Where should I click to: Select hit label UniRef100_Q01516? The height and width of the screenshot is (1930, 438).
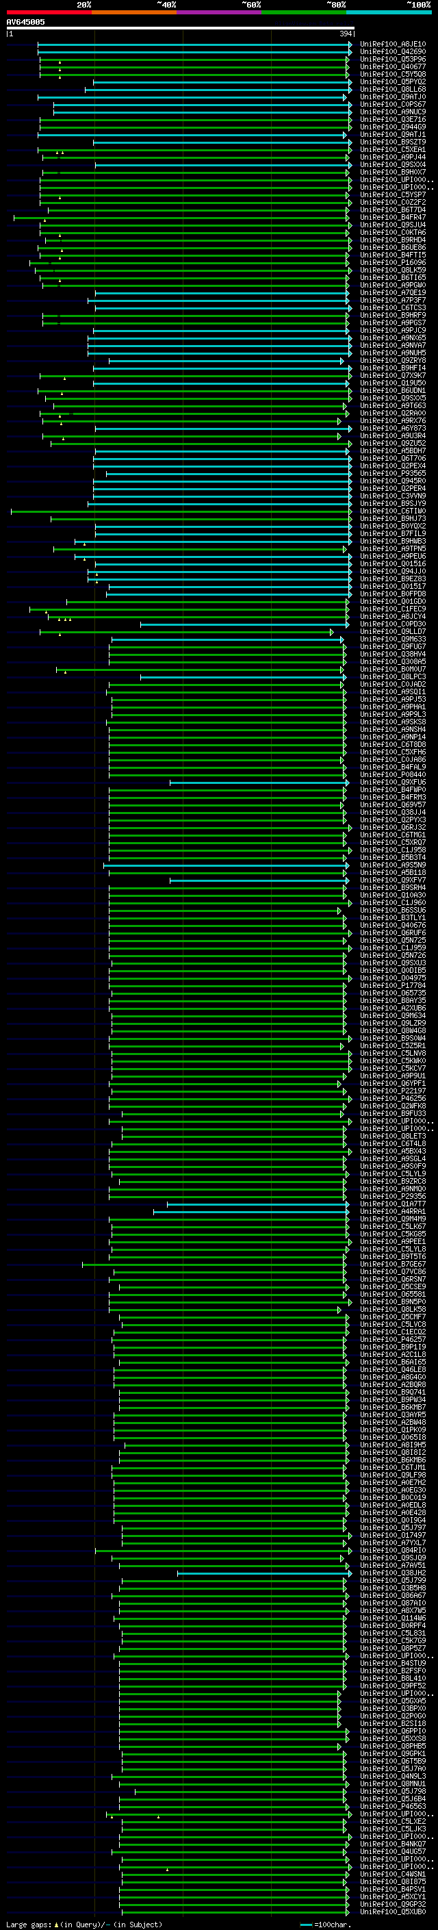pyautogui.click(x=393, y=564)
